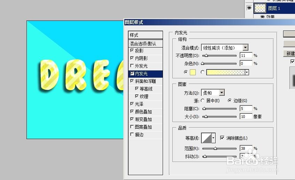Open the 投影 style settings

coord(139,51)
